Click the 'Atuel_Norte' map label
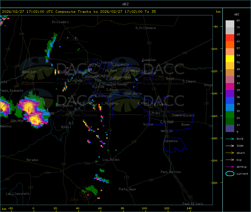Screen dimensions: 251x212 132,94
